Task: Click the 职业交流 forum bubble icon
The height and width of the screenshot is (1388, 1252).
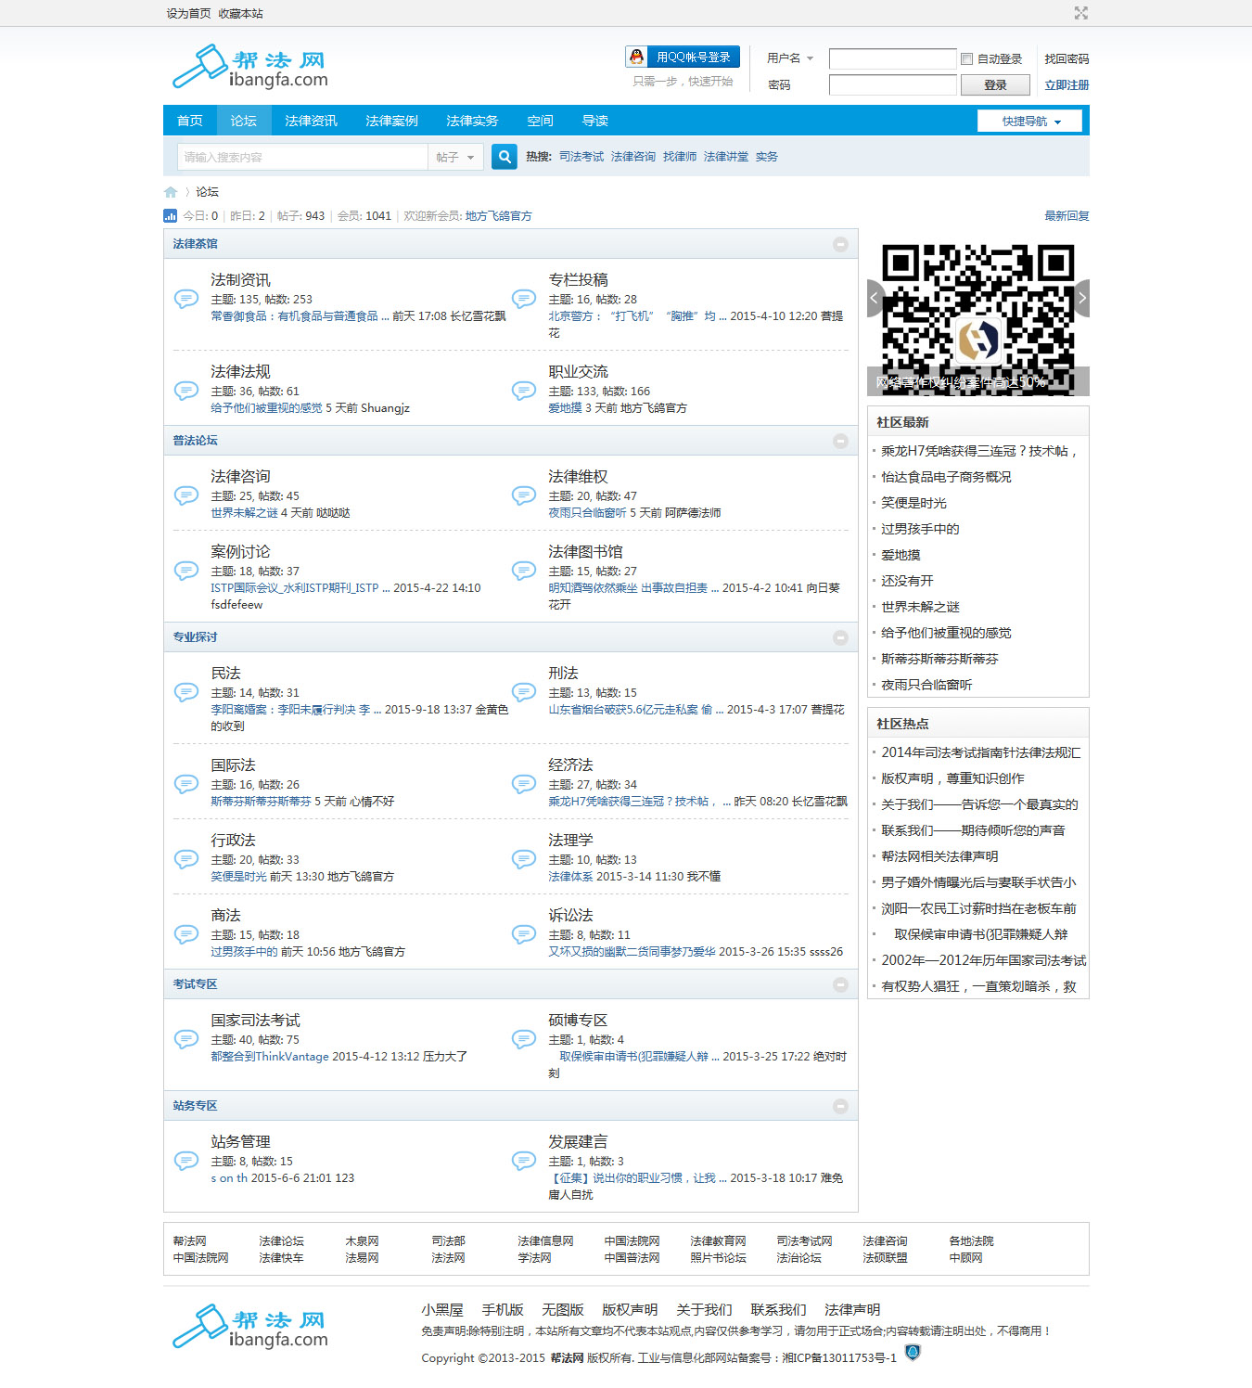Action: (x=524, y=391)
